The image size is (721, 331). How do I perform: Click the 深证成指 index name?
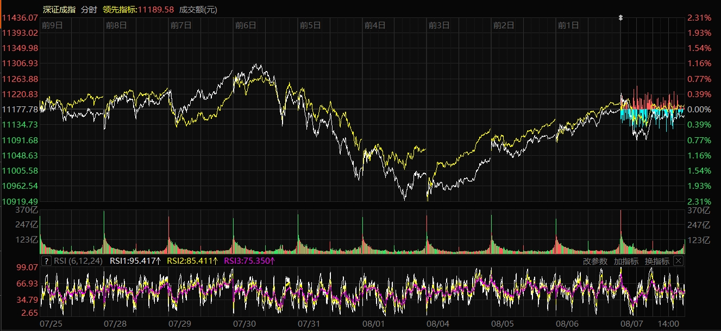point(60,10)
